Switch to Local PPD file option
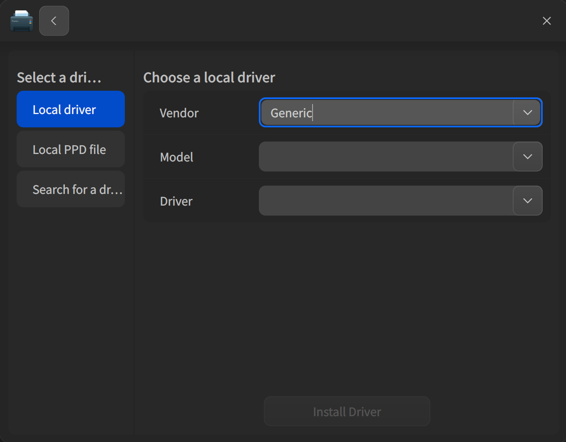This screenshot has height=442, width=566. [71, 149]
